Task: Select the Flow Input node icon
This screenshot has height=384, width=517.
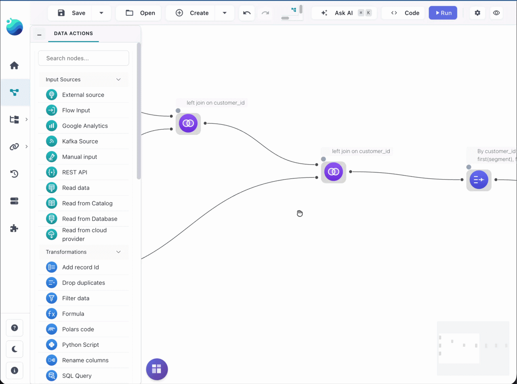Action: (x=51, y=110)
